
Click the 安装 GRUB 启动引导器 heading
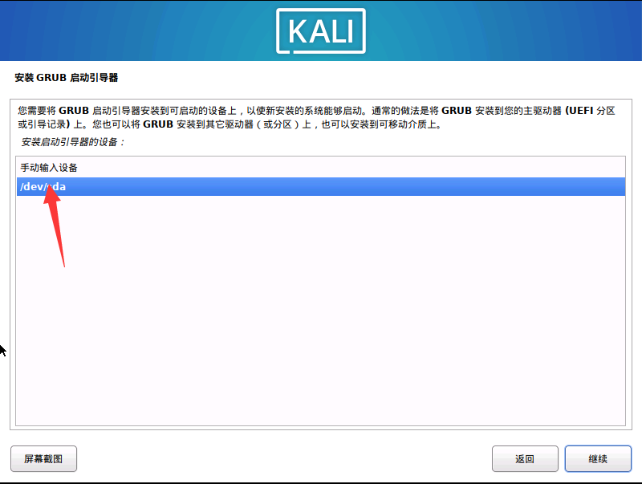[67, 78]
